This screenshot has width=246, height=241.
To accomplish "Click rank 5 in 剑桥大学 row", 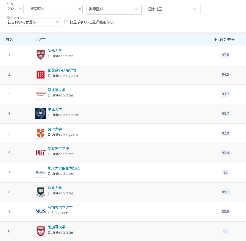I will pyautogui.click(x=9, y=133).
